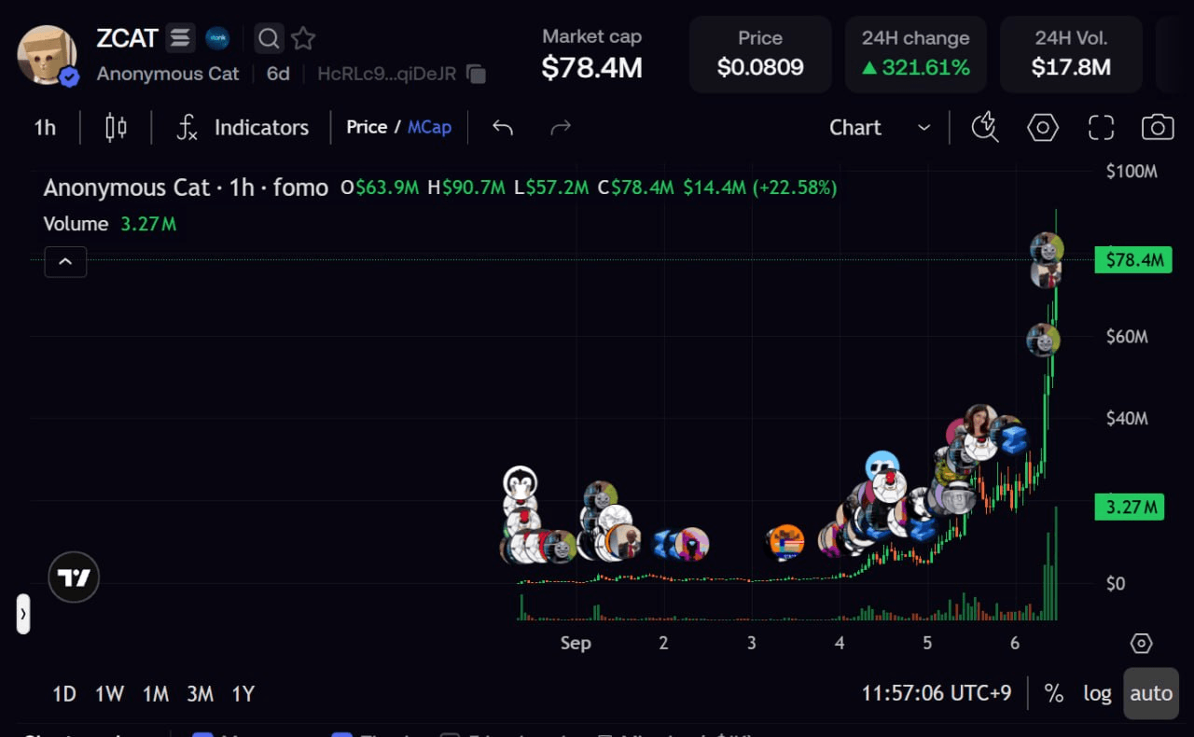The width and height of the screenshot is (1194, 737).
Task: Click the 24H Vol. $17.8M card
Action: [x=1071, y=54]
